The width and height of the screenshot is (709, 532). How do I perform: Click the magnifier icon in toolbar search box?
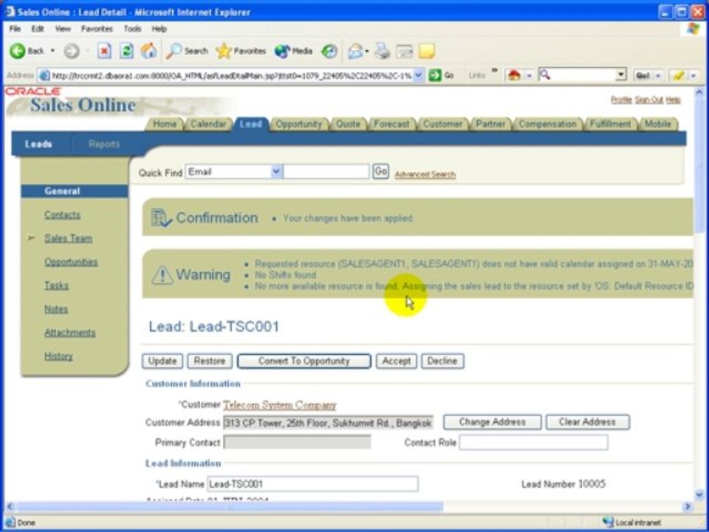coord(545,75)
